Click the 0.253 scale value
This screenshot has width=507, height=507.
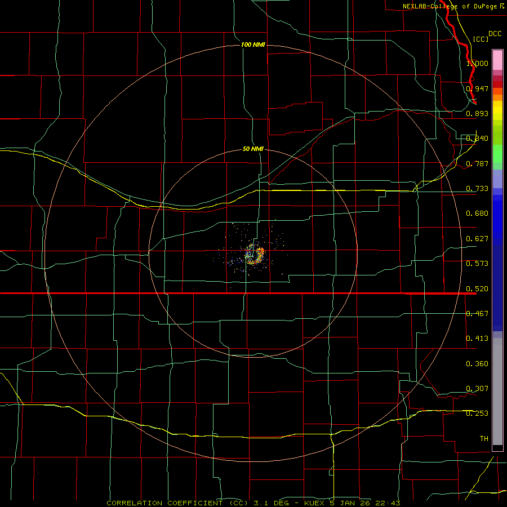coord(477,413)
